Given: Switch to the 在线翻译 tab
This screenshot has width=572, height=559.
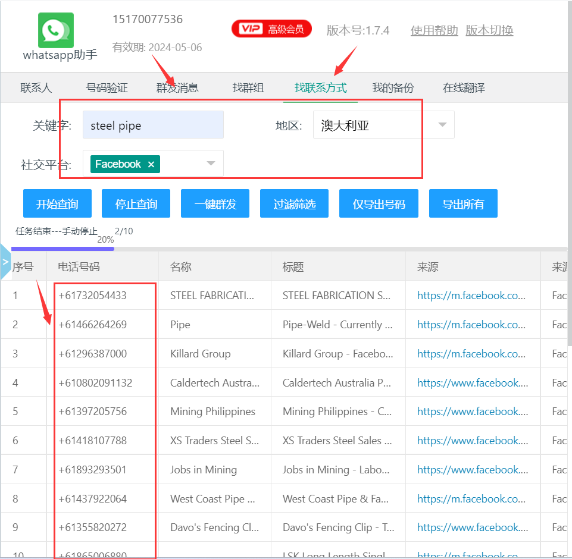Looking at the screenshot, I should tap(464, 88).
